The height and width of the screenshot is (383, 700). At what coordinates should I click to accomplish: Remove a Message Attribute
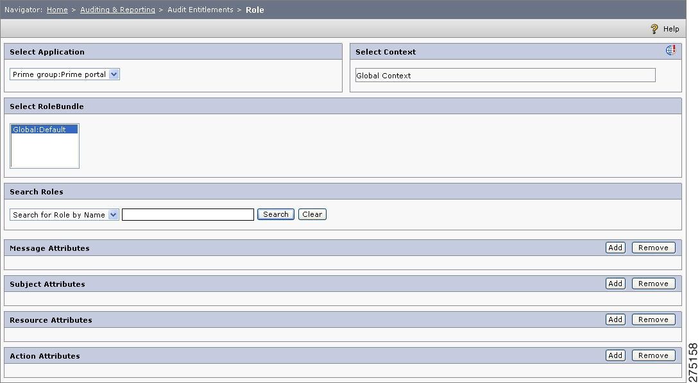653,248
